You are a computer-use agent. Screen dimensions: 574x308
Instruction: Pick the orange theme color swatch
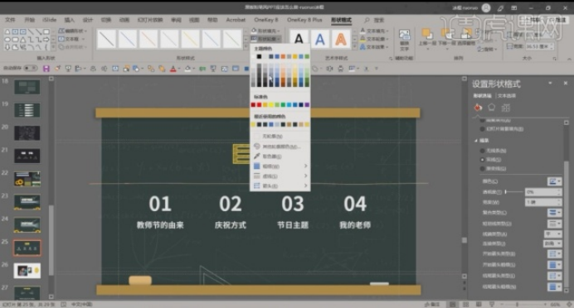pyautogui.click(x=283, y=56)
